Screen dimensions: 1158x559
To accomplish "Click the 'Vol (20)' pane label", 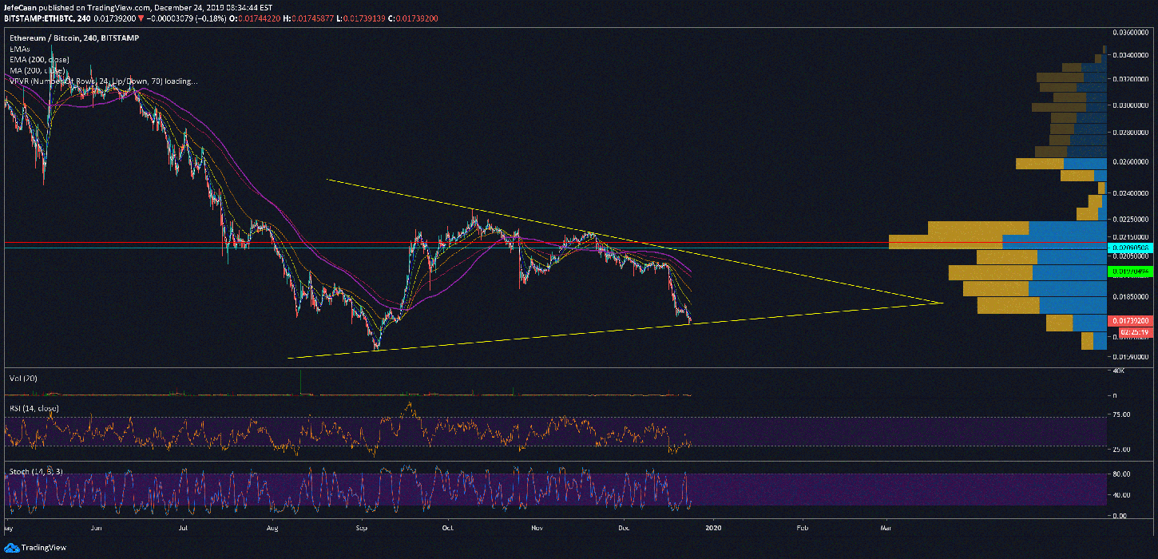I will pos(23,379).
